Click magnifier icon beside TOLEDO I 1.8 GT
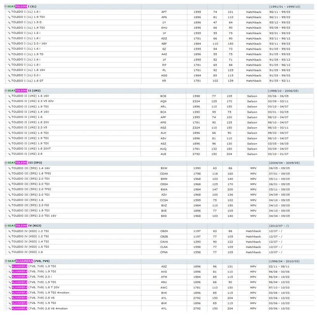The height and width of the screenshot is (315, 318). click(9, 81)
